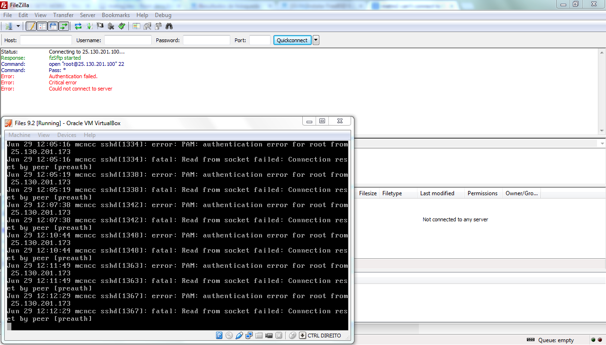Refresh the file and folder lists
606x345 pixels.
[x=78, y=26]
